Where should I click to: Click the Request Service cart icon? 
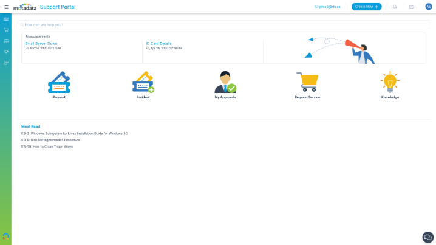tap(307, 82)
